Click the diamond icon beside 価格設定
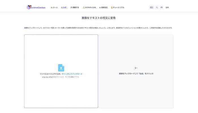Viewport: 198px width, 113px height. pos(100,7)
